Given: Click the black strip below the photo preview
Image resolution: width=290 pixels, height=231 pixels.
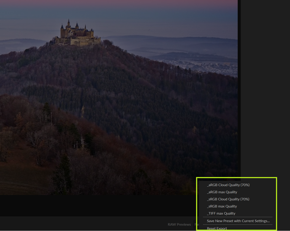Looking at the screenshot, I should [90, 205].
